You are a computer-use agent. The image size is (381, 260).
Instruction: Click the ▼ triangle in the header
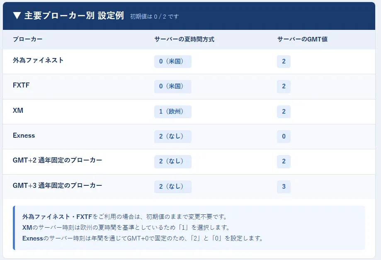click(17, 16)
